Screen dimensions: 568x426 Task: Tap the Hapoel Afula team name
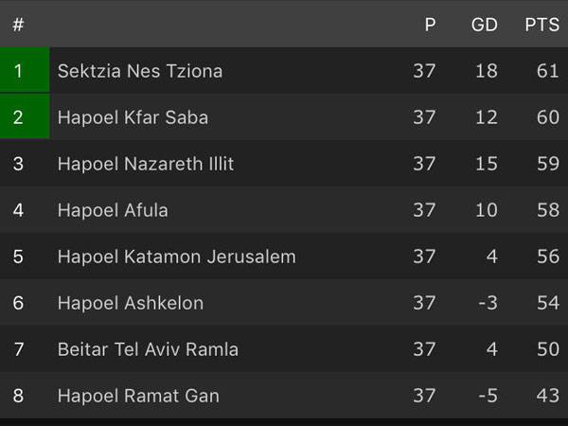point(113,210)
